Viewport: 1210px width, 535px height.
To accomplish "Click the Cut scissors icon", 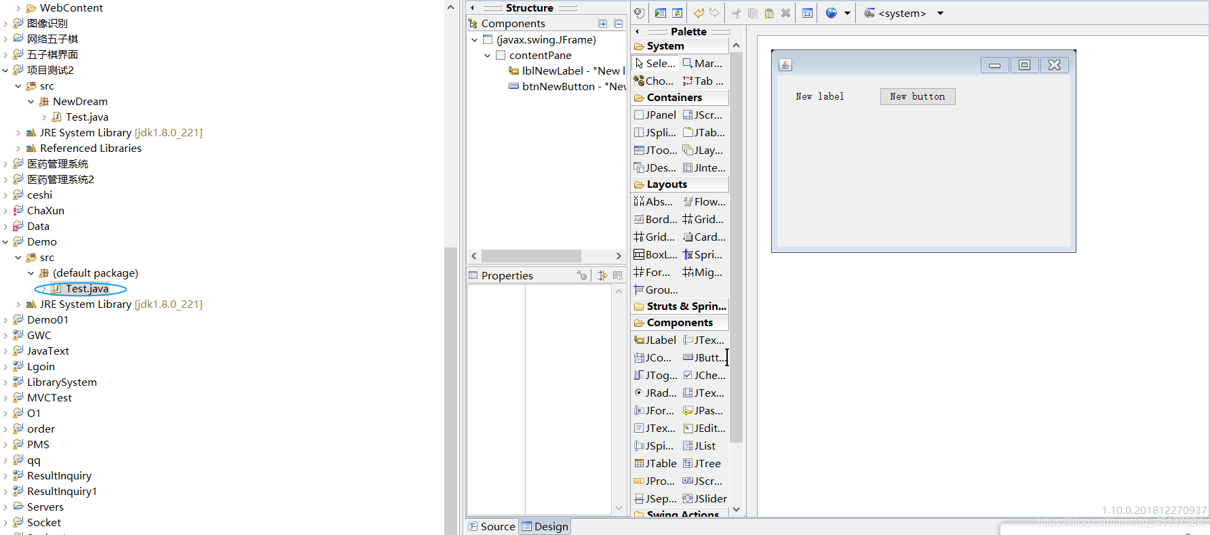I will (x=737, y=13).
